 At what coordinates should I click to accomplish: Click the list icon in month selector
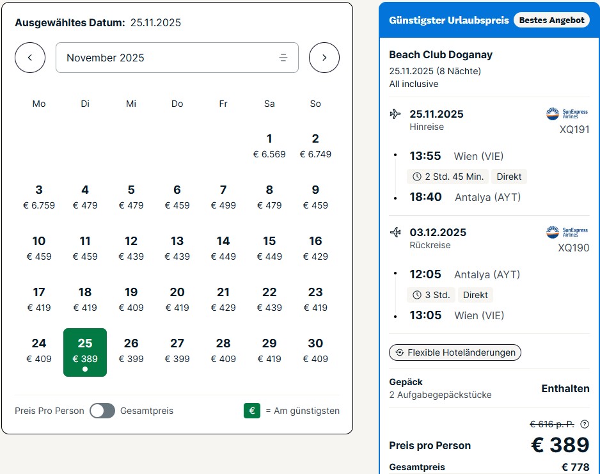(283, 58)
